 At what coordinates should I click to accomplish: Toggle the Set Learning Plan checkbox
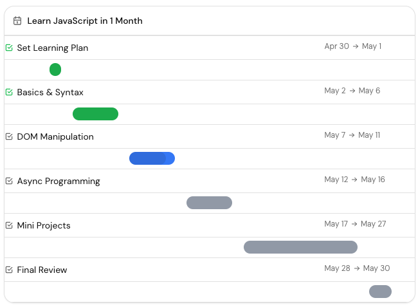9,48
